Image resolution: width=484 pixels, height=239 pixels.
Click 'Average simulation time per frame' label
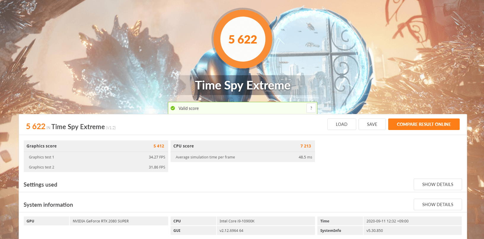[x=205, y=157]
